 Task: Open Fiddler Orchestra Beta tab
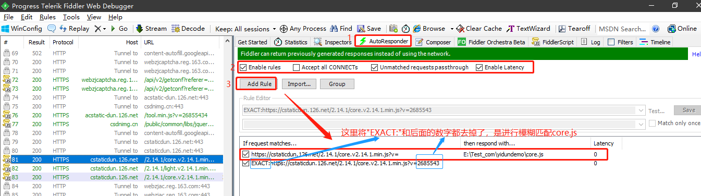pyautogui.click(x=491, y=42)
